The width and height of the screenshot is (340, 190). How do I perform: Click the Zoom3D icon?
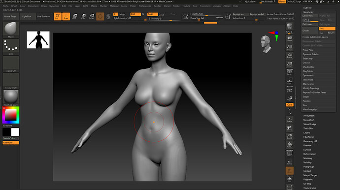point(289,136)
